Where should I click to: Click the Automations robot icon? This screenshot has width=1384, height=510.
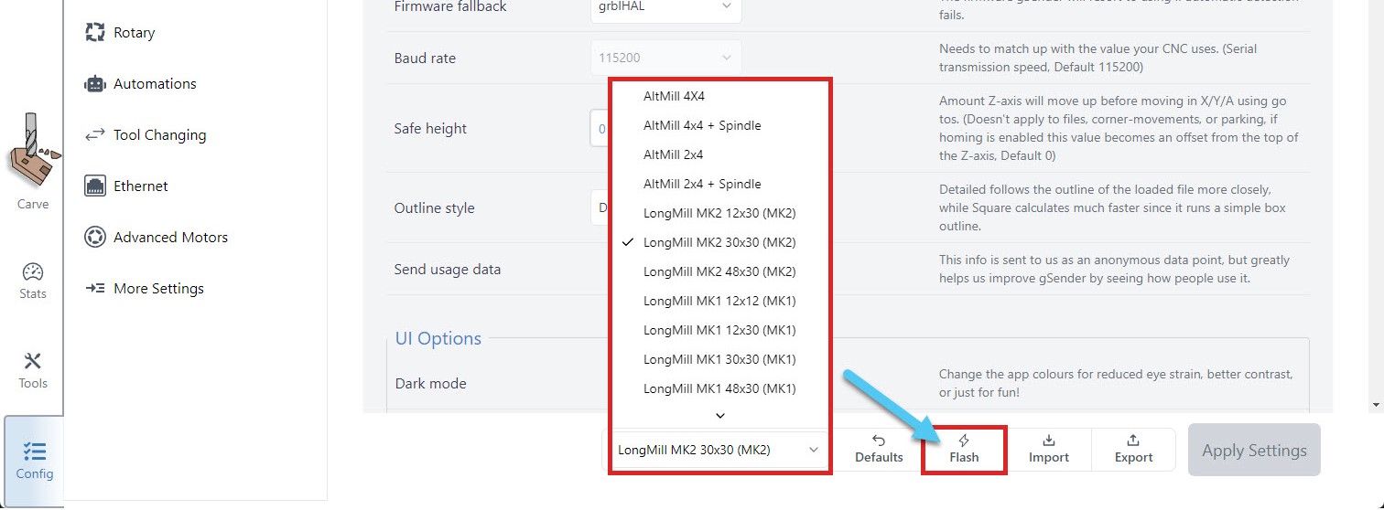click(95, 84)
